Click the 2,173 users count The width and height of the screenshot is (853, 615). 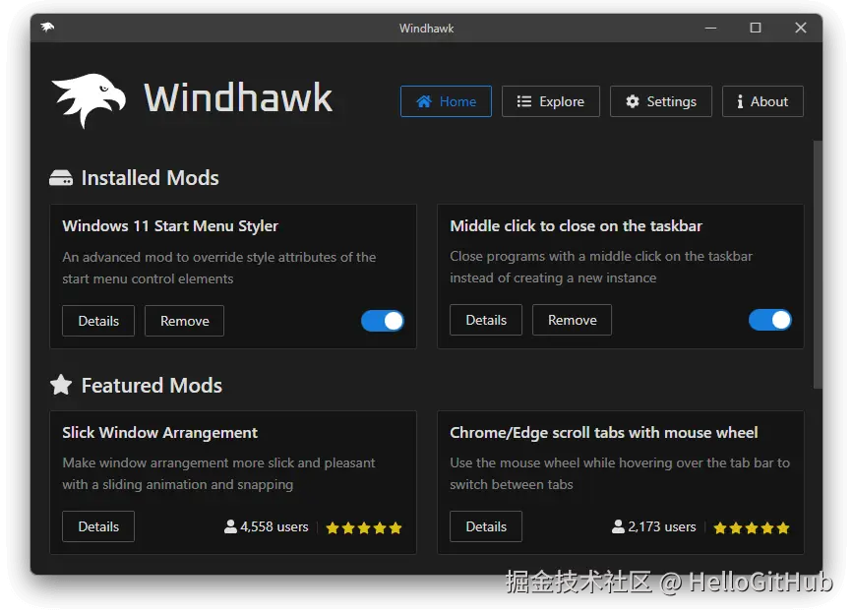click(662, 526)
